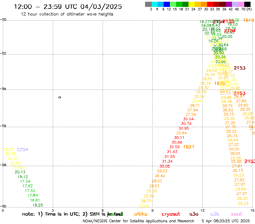Click the wave height value '32.56'

point(174,147)
